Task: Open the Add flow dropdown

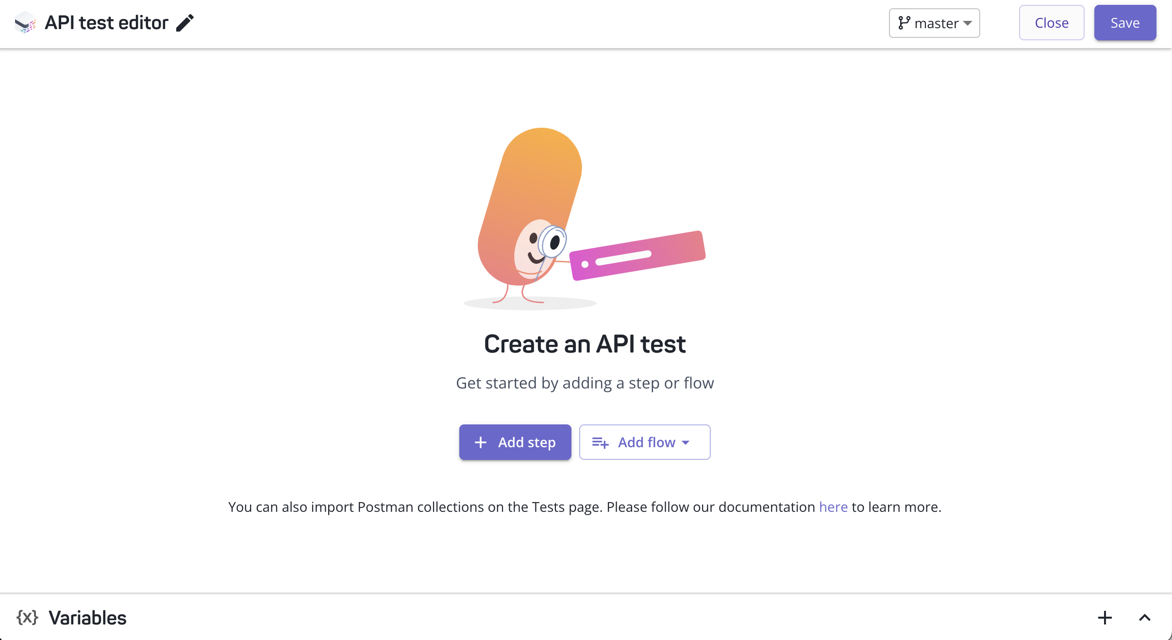Action: [x=645, y=442]
